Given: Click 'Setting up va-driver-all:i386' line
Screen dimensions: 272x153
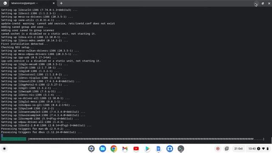Looking at the screenshot, I should pyautogui.click(x=35, y=98).
